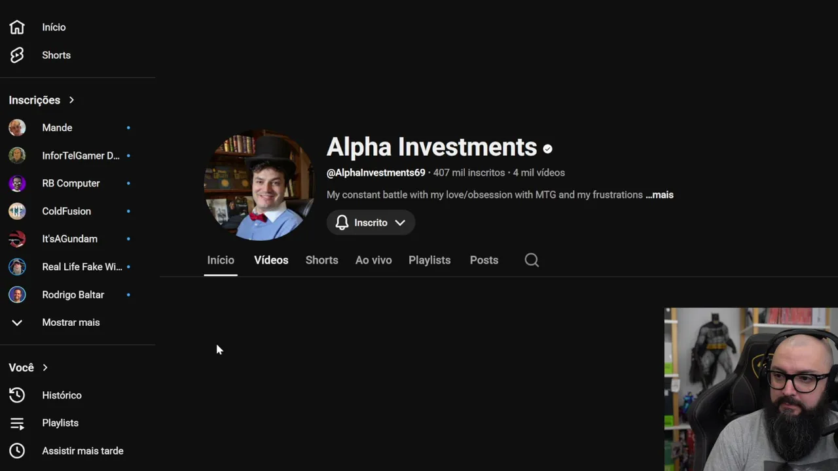Viewport: 838px width, 471px height.
Task: Click the Assistir mais tarde clock icon
Action: [x=17, y=451]
